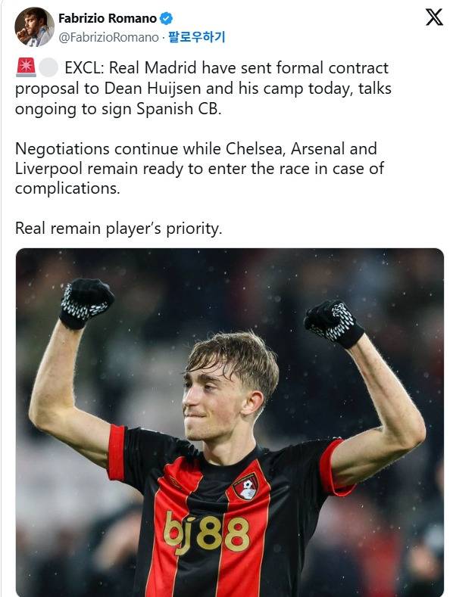453x597 pixels.
Task: Click the Fabrizio Romano display name
Action: [x=108, y=18]
